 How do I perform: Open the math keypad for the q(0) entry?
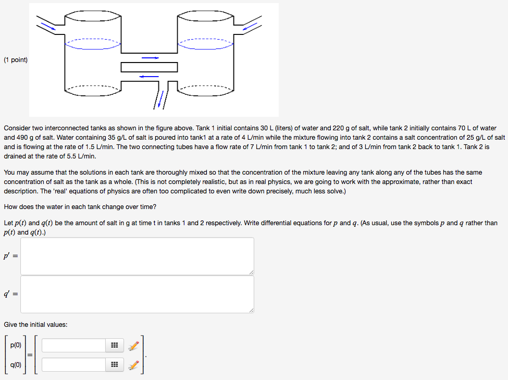114,365
